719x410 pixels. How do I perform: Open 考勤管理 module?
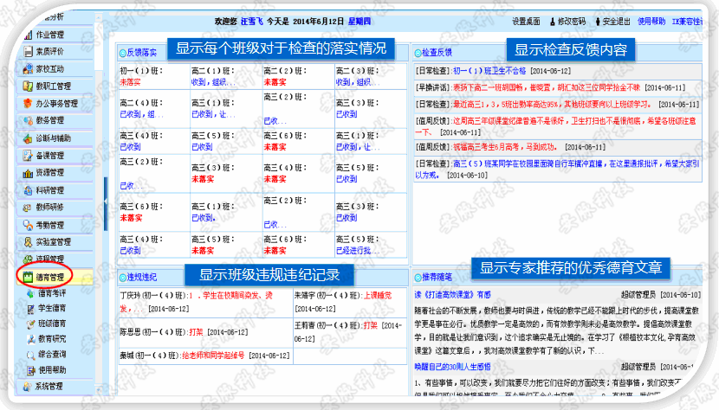49,224
